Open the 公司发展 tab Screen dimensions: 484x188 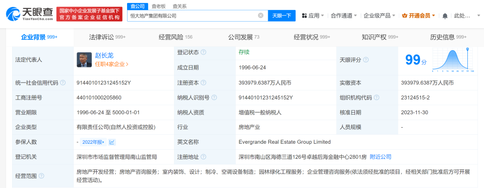[244, 37]
